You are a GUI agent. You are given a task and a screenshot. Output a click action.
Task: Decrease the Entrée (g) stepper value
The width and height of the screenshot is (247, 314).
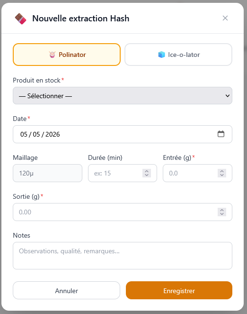coord(222,175)
